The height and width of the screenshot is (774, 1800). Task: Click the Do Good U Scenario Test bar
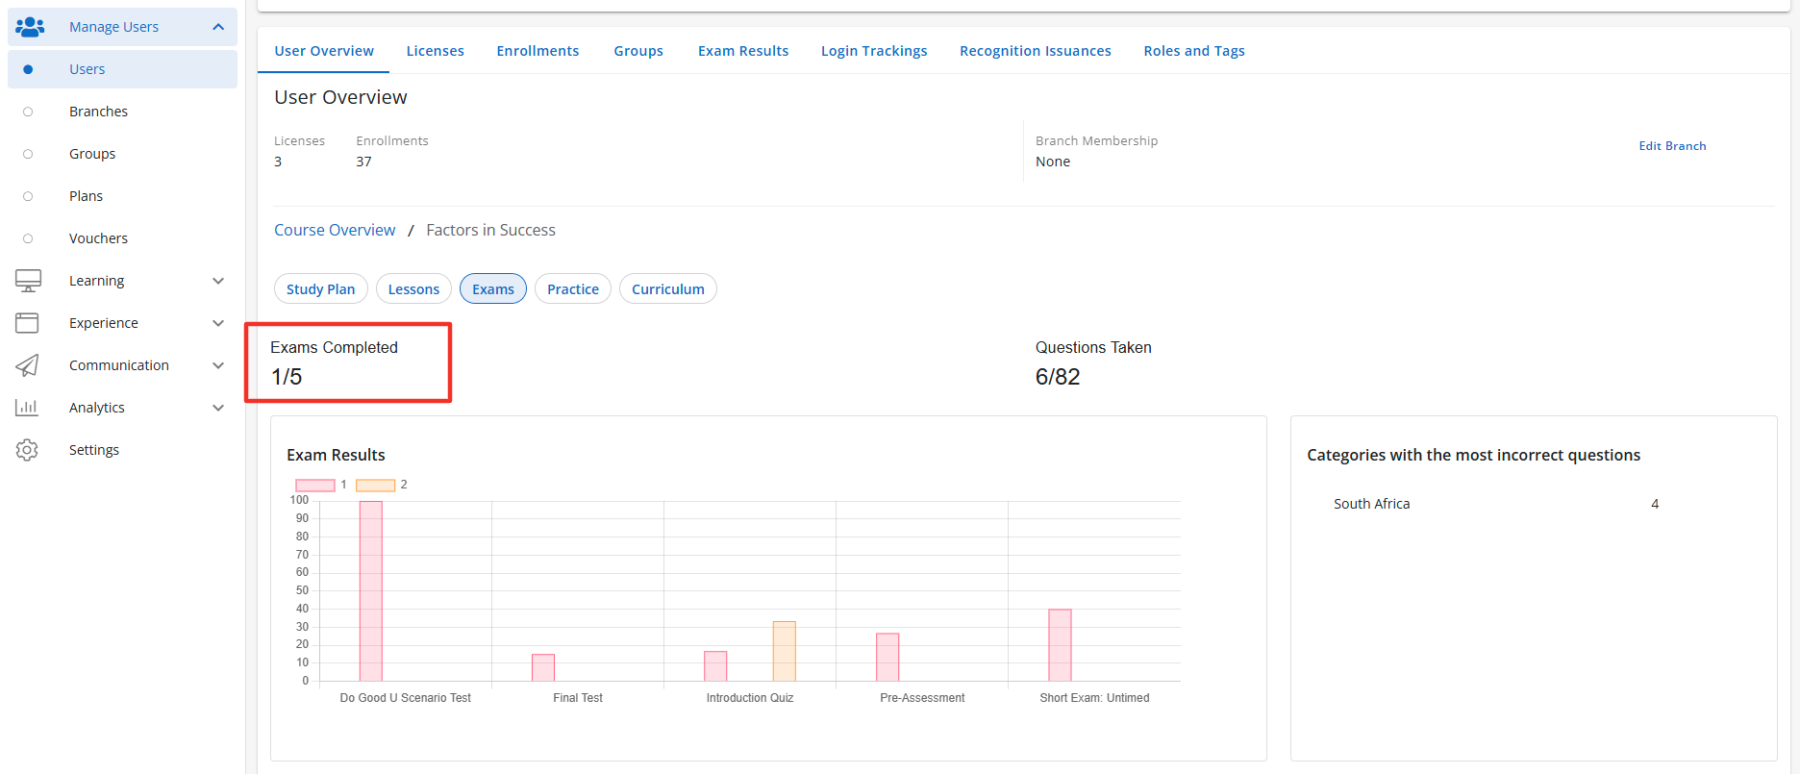click(x=371, y=590)
